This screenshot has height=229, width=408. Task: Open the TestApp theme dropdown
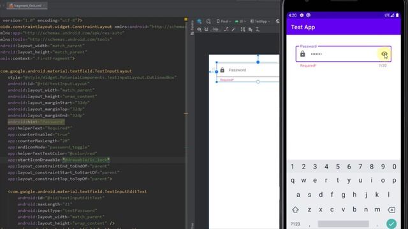click(x=260, y=21)
